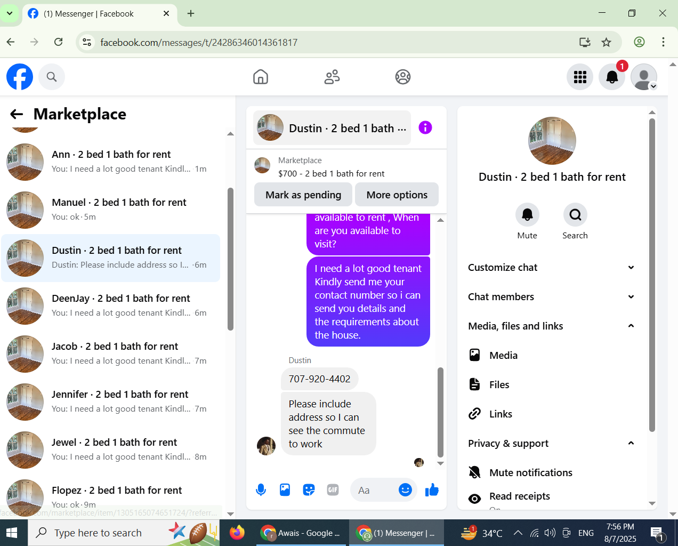Click the listing photo in details panel
The width and height of the screenshot is (678, 546).
pos(552,141)
